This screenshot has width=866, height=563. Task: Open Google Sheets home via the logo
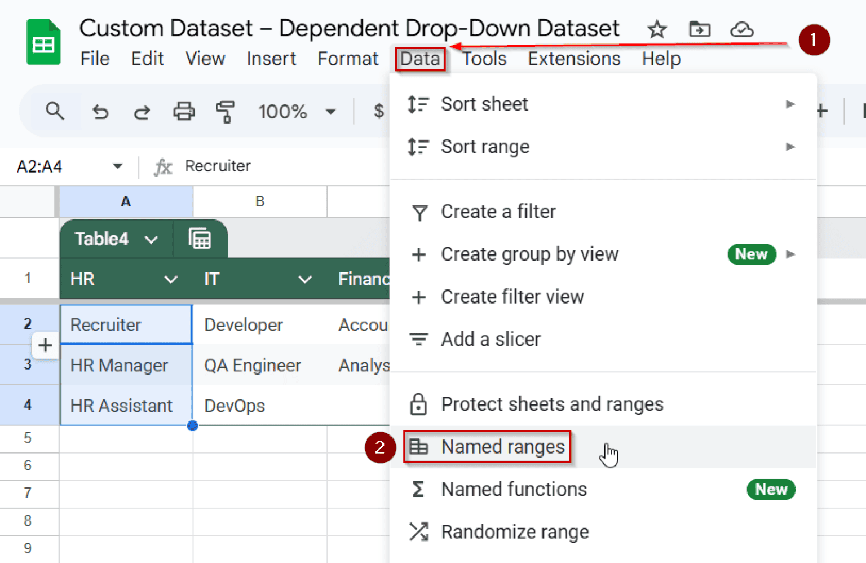point(43,41)
